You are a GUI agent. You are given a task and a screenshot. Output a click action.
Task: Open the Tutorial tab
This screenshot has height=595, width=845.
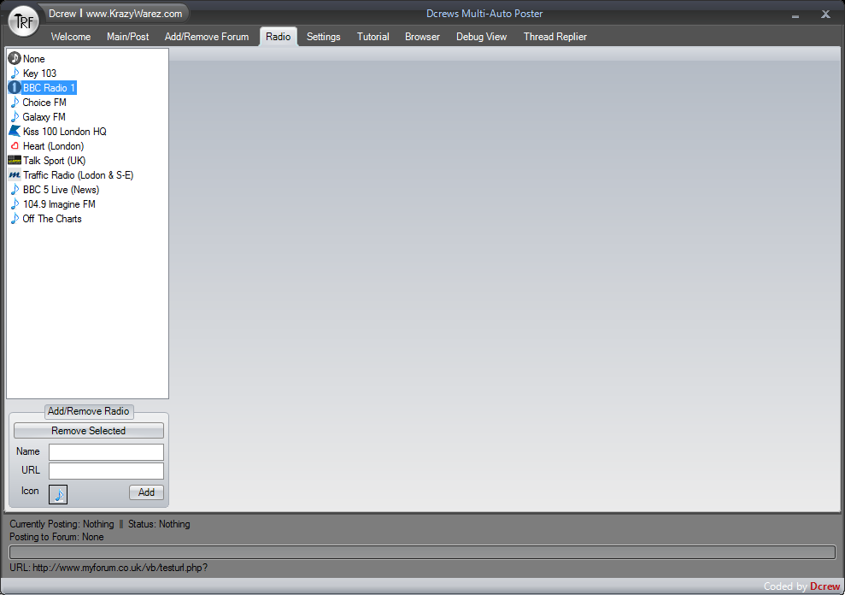point(373,37)
